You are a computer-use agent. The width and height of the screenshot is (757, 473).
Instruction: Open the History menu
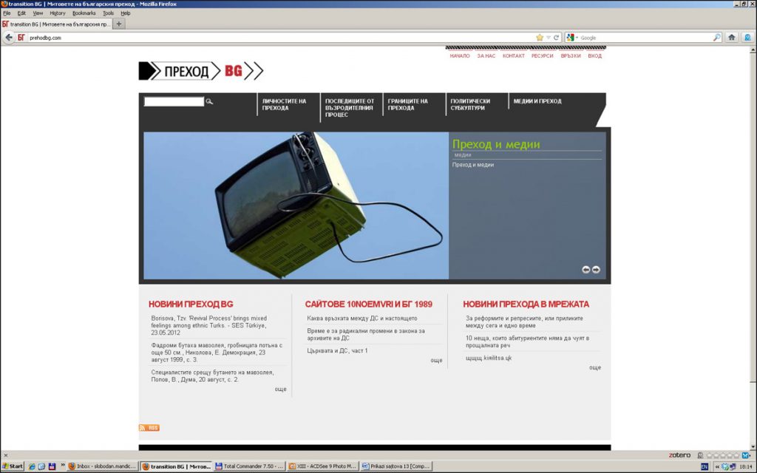58,13
